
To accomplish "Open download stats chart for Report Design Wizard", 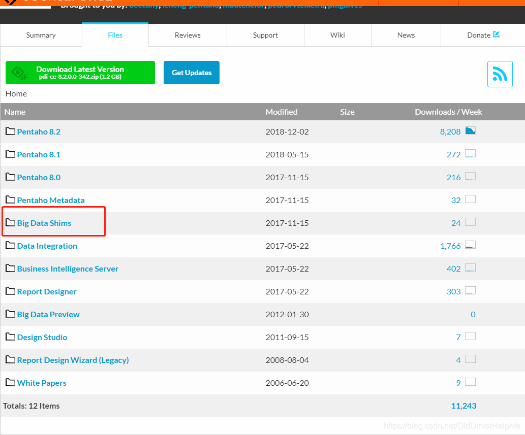I will tap(470, 359).
